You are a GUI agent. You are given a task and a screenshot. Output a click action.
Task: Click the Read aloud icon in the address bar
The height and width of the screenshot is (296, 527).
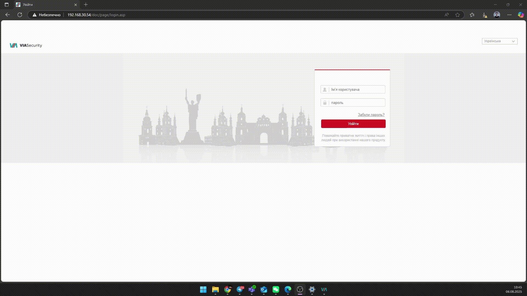(x=447, y=15)
